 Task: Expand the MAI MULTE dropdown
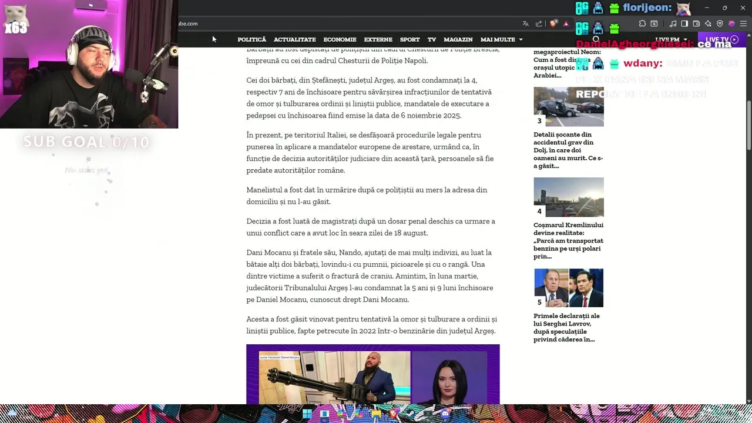pyautogui.click(x=501, y=39)
